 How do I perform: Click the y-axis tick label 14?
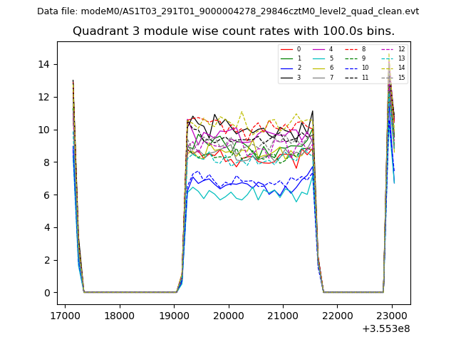click(x=44, y=64)
